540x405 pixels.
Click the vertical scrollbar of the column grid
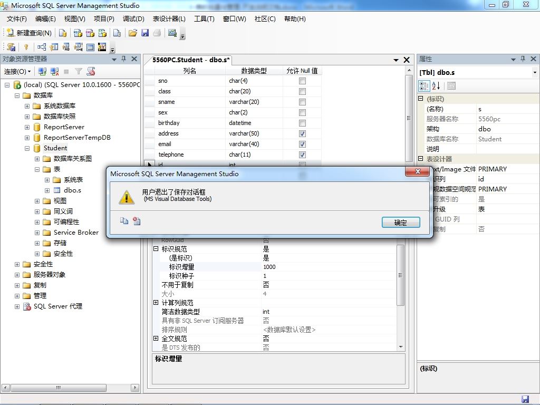pyautogui.click(x=409, y=118)
